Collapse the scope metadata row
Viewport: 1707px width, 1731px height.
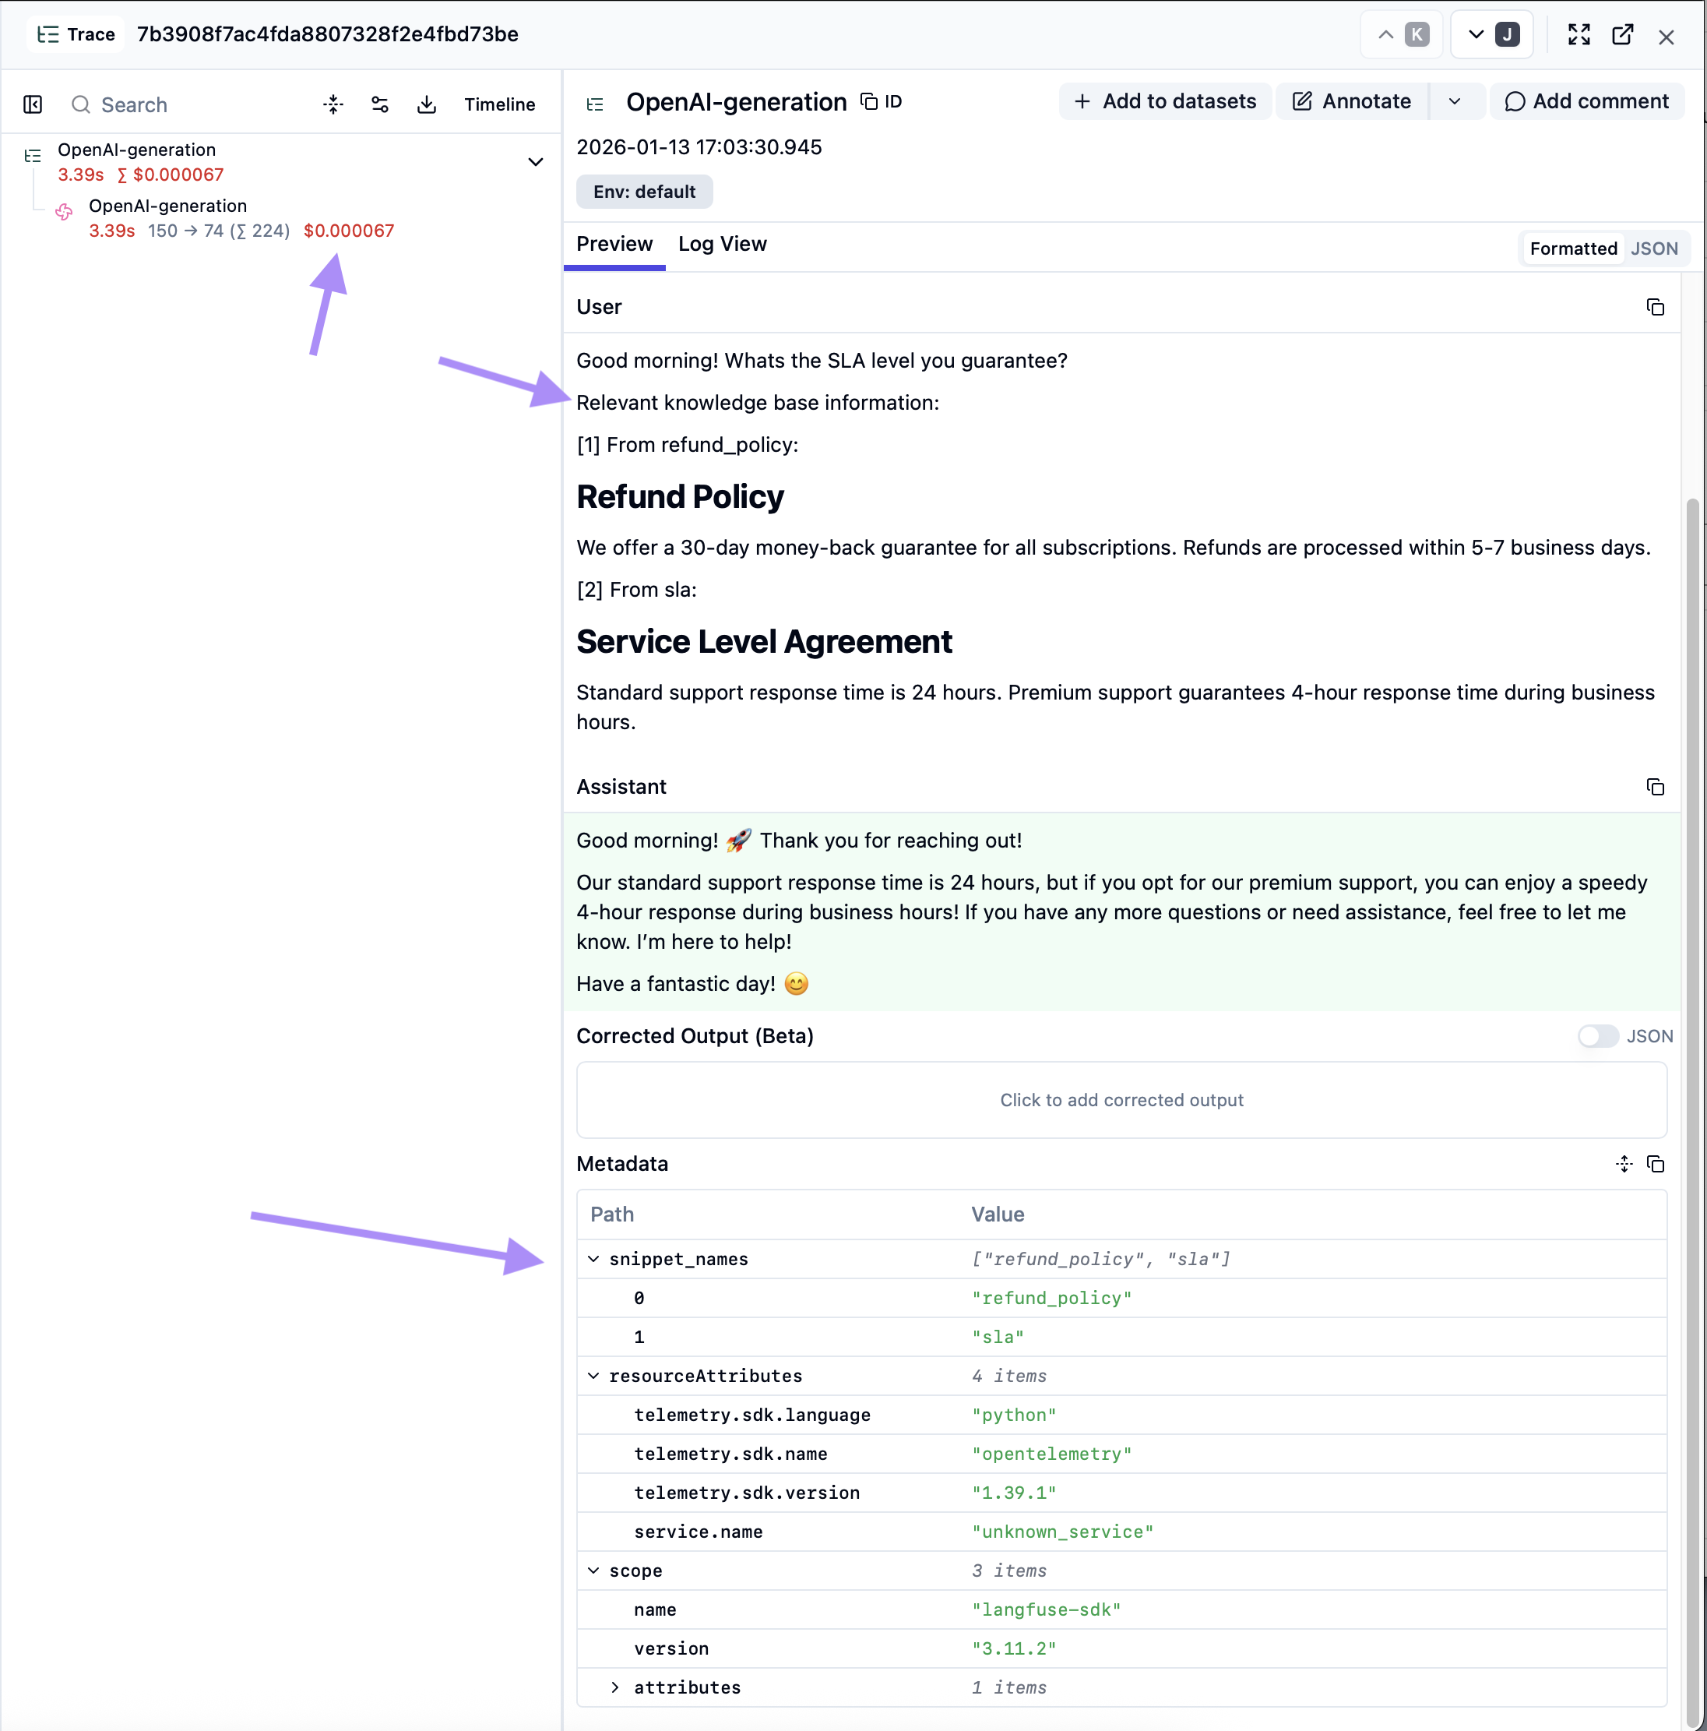point(593,1570)
